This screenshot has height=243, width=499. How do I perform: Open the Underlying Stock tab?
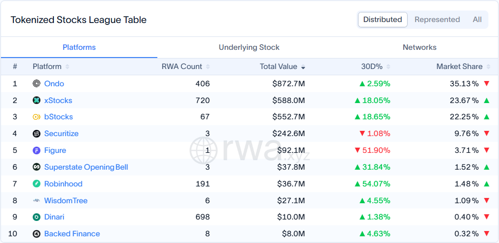pyautogui.click(x=249, y=47)
